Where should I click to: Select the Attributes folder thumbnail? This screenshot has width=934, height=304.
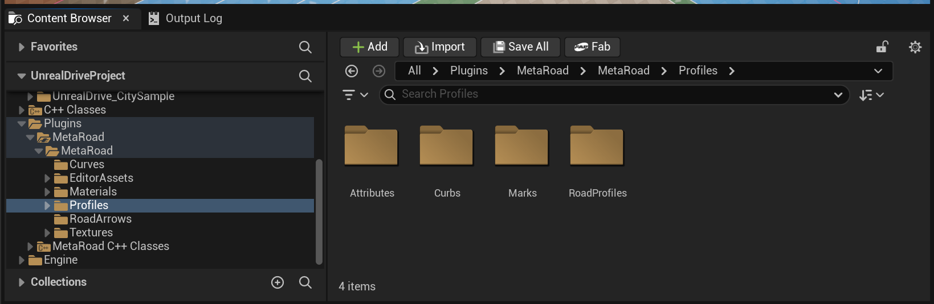tap(371, 145)
